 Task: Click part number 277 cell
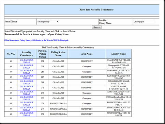43,98
